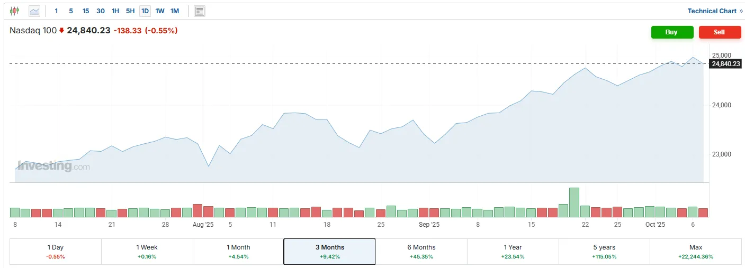Switch interval to 1W
The image size is (745, 268).
(160, 11)
